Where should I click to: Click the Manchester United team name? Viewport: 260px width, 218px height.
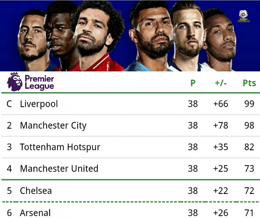(59, 168)
